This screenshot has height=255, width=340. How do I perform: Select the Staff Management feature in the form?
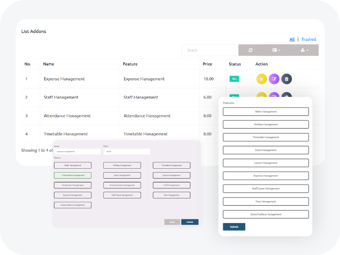pos(171,185)
